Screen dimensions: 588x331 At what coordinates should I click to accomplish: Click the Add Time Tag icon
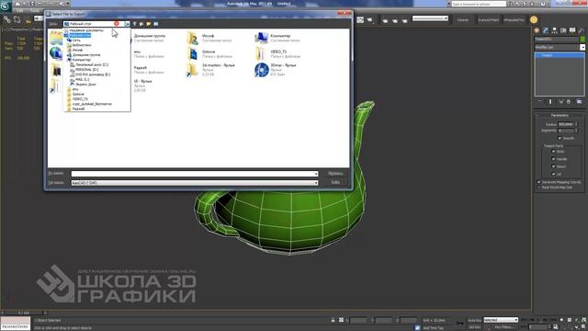tap(417, 327)
